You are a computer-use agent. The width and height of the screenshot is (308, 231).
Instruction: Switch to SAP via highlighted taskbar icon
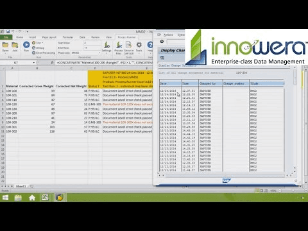(60, 198)
